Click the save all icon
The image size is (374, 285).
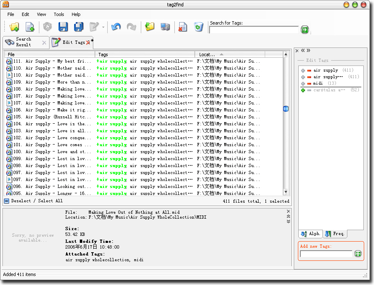tap(79, 27)
